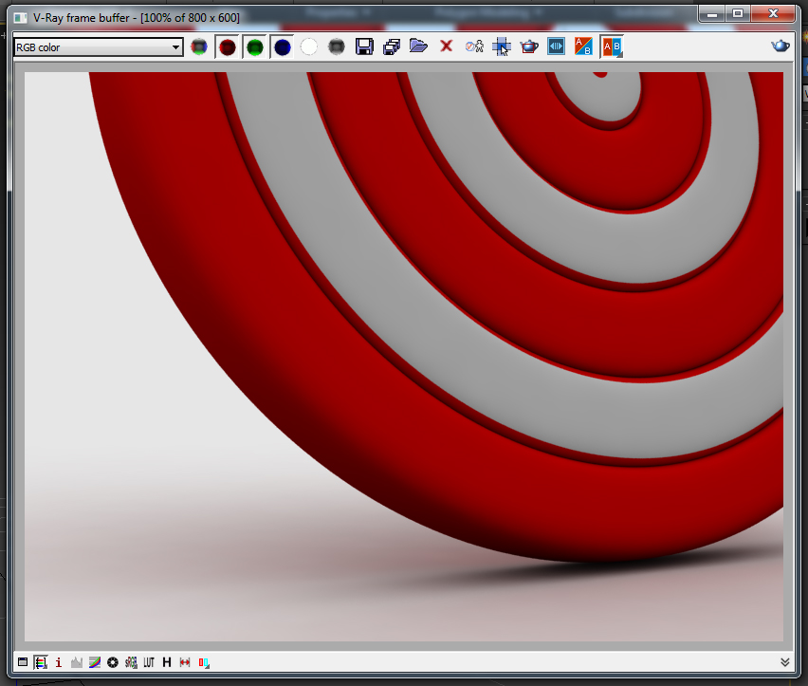The width and height of the screenshot is (808, 686).
Task: Click the A/B compare icon
Action: (x=584, y=46)
